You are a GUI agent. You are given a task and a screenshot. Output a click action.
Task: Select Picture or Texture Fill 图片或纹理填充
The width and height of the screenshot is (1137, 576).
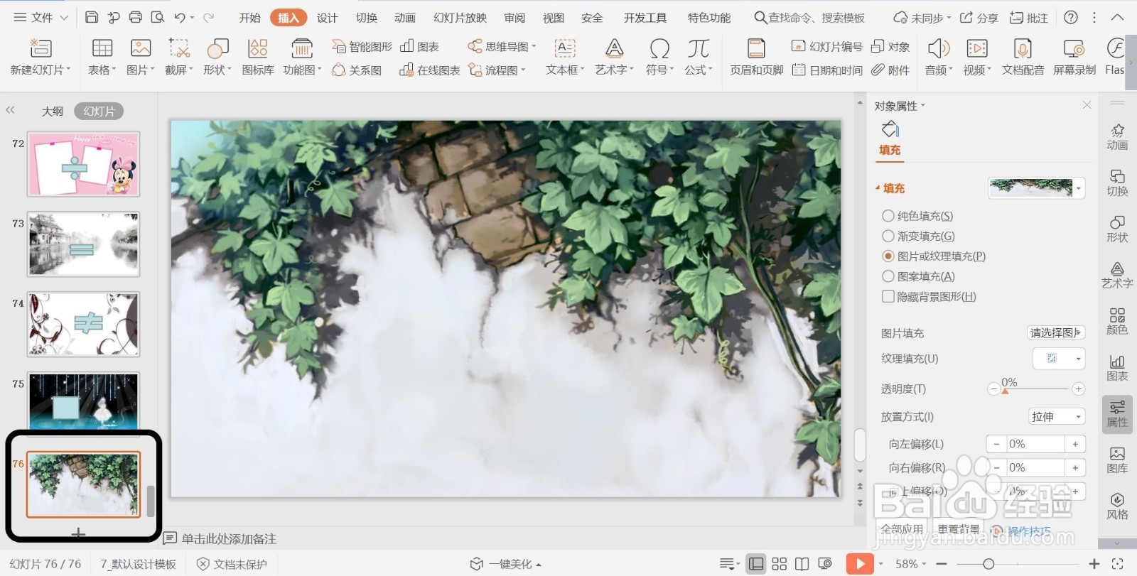coord(888,256)
